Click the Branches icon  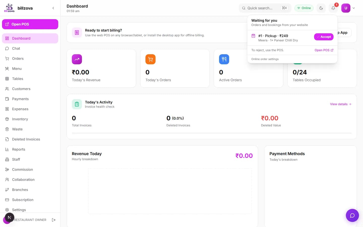[7, 190]
